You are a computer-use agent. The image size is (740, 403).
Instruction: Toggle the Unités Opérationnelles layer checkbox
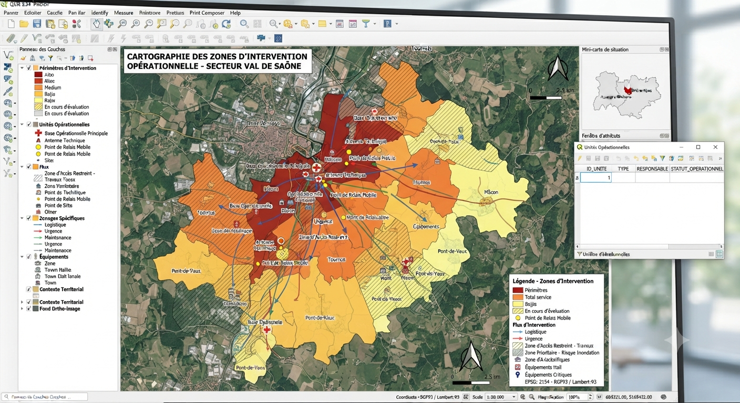(29, 125)
